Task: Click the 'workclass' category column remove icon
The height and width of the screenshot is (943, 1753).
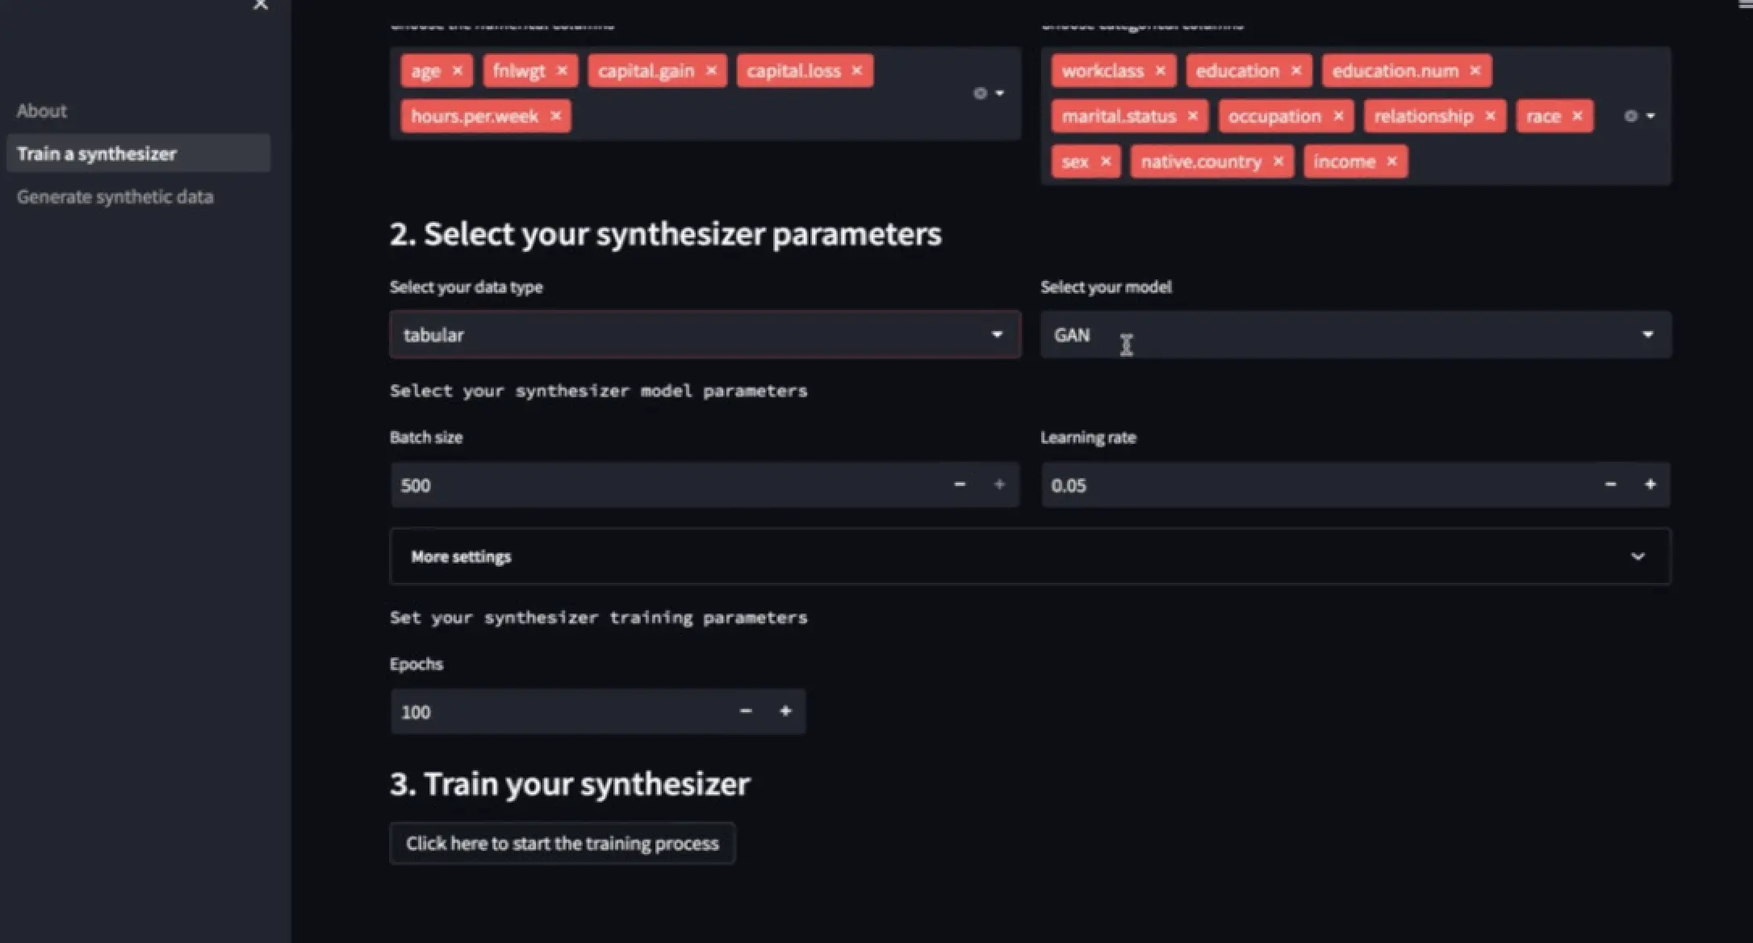Action: point(1160,71)
